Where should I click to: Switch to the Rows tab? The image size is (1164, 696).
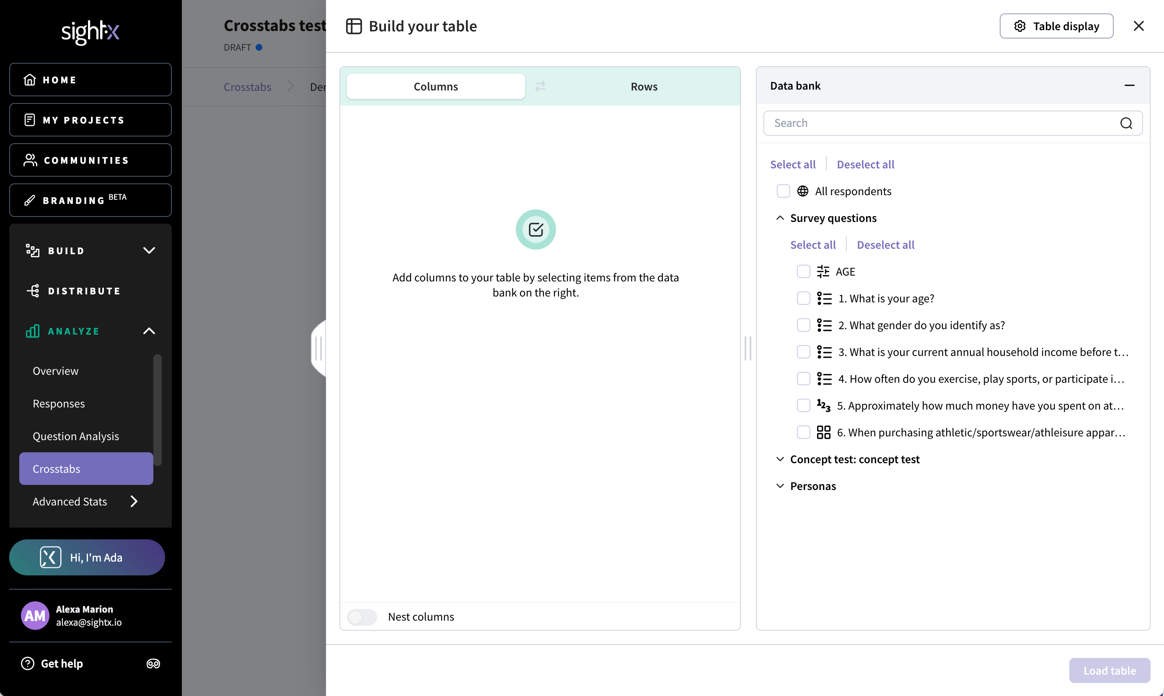tap(644, 86)
